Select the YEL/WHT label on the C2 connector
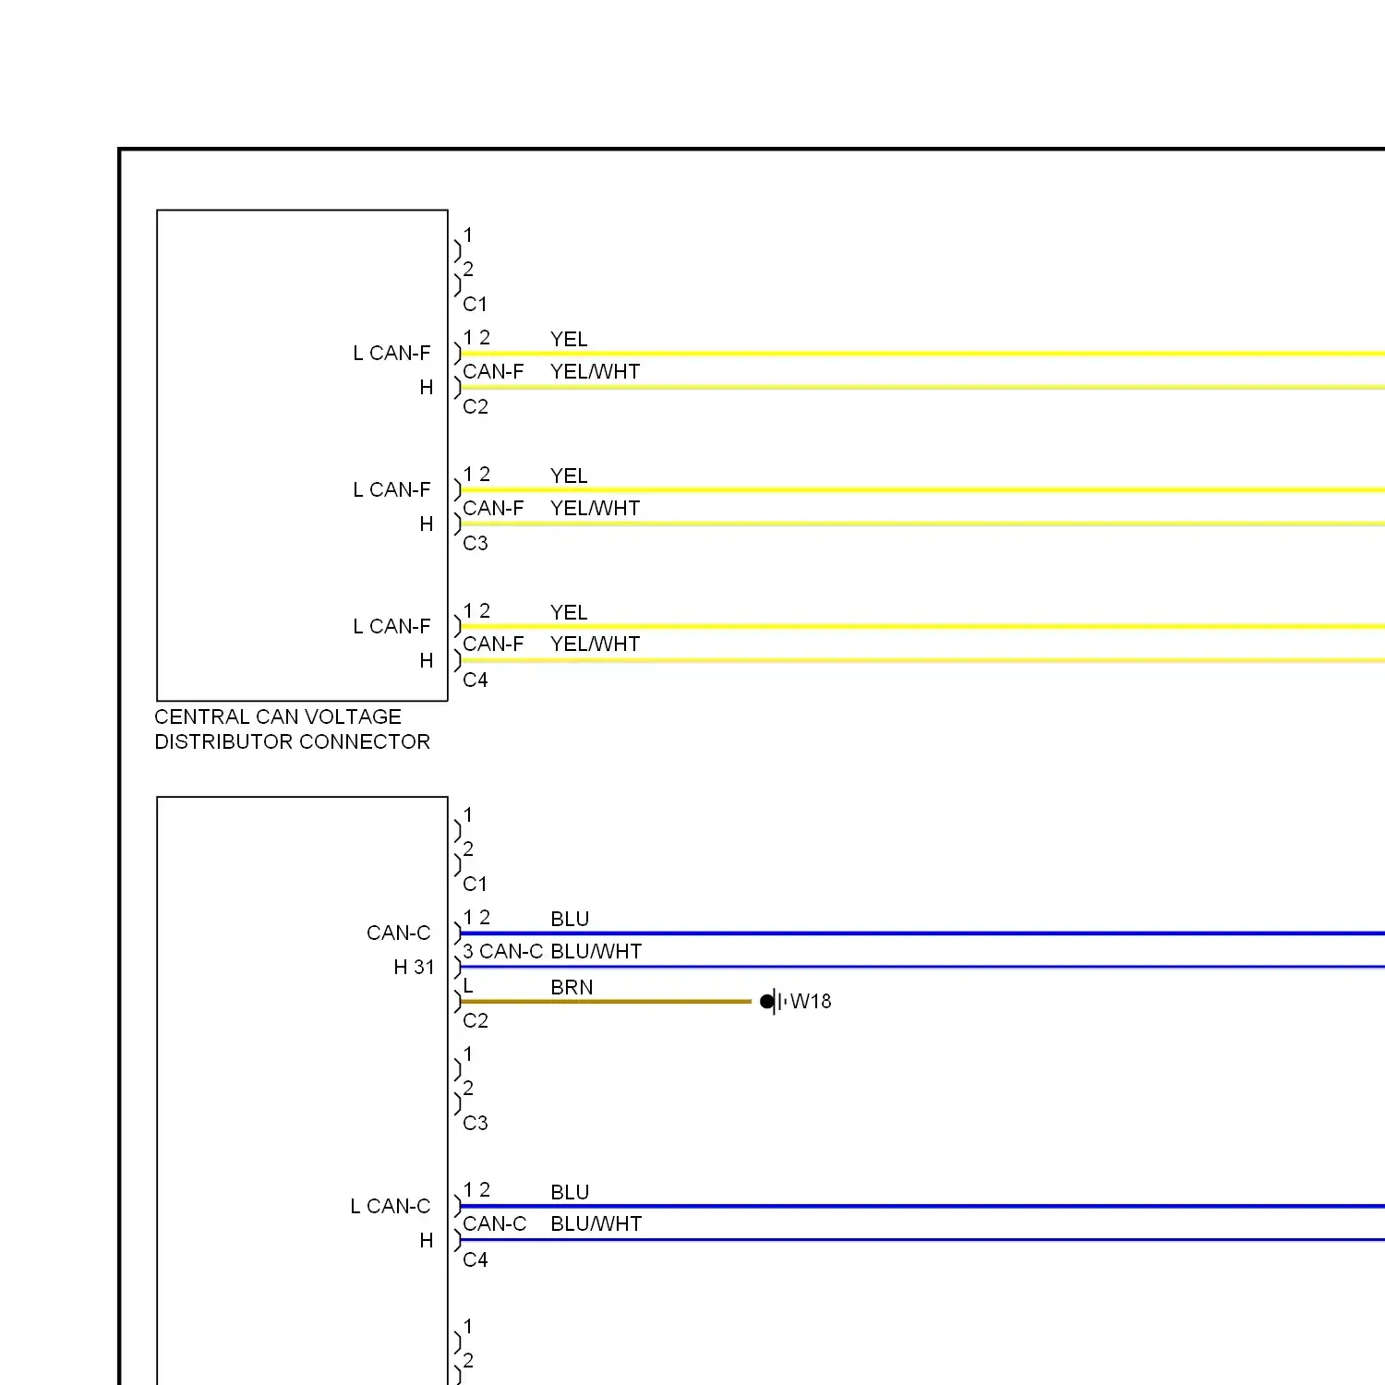 (x=595, y=371)
